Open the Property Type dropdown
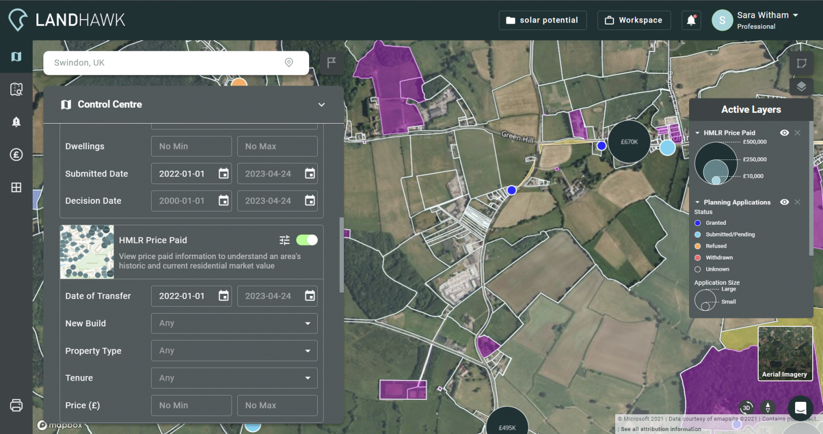The image size is (823, 434). coord(234,351)
